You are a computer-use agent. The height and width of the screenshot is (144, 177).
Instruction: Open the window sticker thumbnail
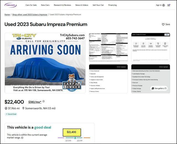[x=108, y=47]
